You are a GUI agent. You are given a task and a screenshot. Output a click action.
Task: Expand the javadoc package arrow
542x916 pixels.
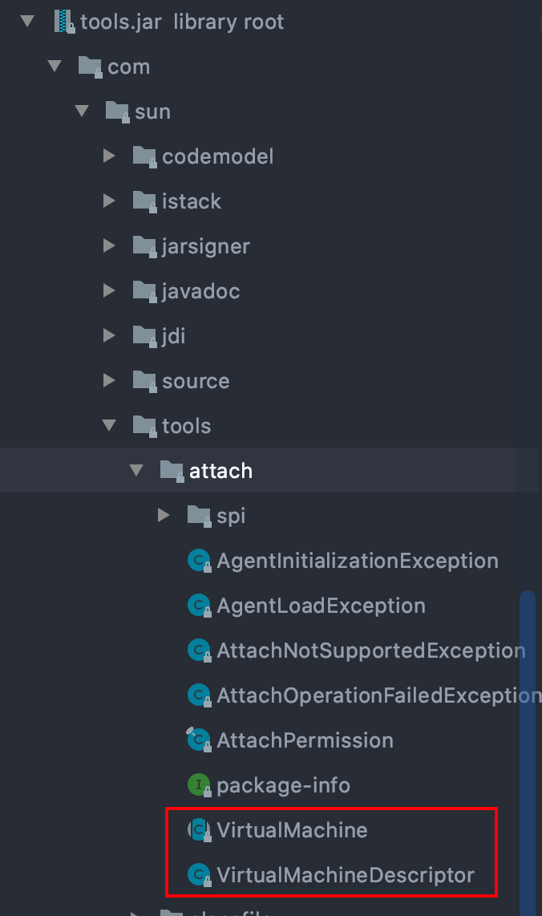click(x=110, y=290)
